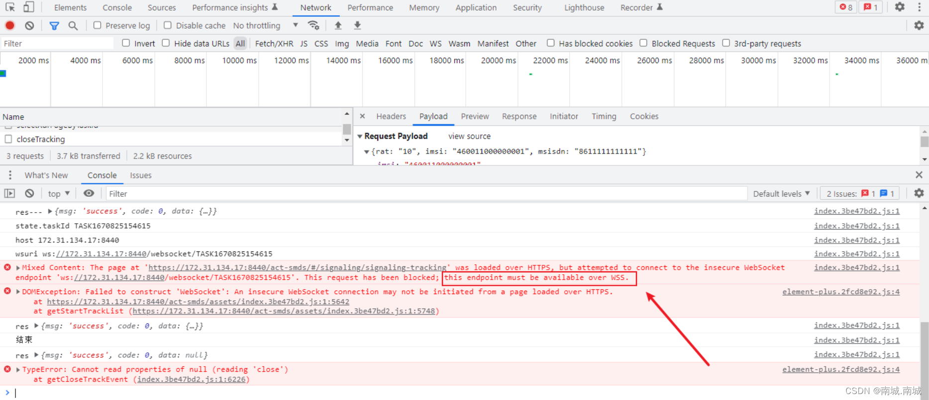Screen dimensions: 929x400
Task: Open network search magnifier icon
Action: (73, 25)
